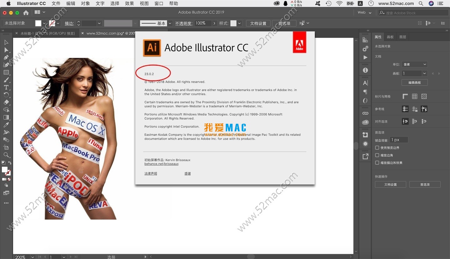Viewport: 450px width, 259px height.
Task: Click the 编辑画板 button
Action: (415, 83)
